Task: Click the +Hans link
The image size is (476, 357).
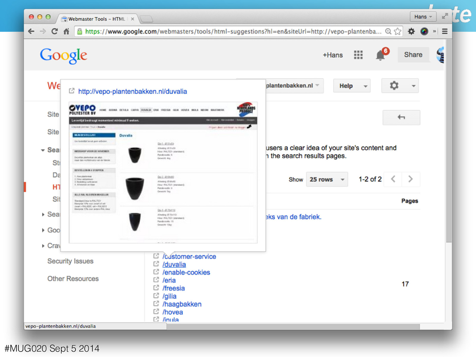Action: point(333,55)
